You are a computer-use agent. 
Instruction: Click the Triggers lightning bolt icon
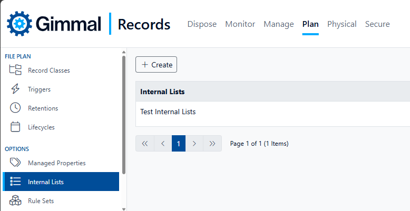(15, 89)
